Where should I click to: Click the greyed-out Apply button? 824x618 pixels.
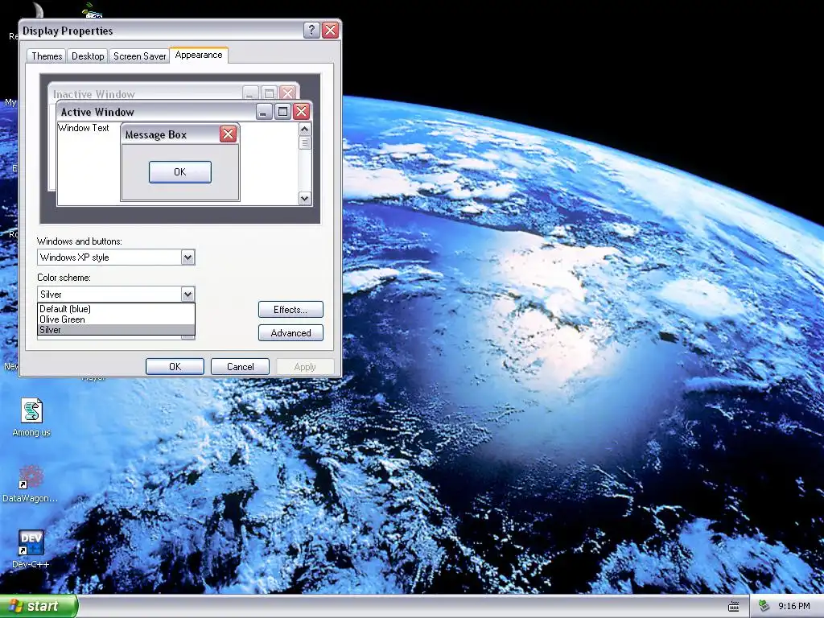[x=305, y=367]
